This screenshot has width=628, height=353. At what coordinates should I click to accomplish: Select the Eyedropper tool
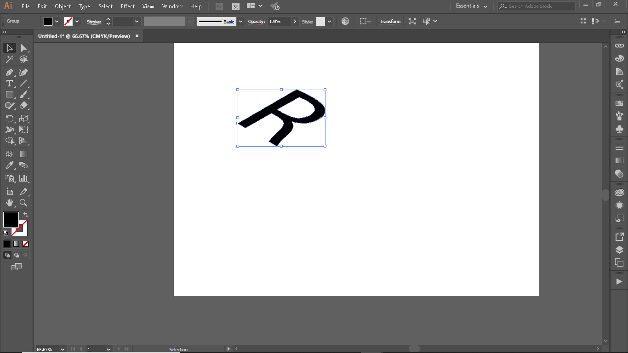pyautogui.click(x=9, y=165)
